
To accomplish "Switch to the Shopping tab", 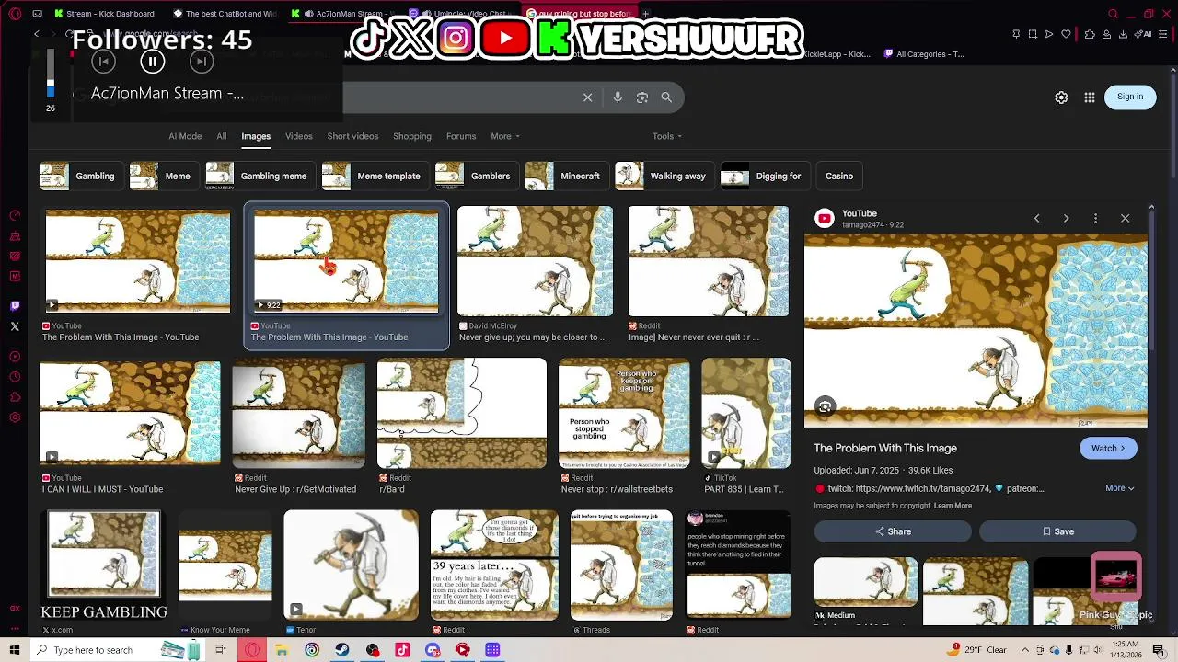I will tap(412, 136).
